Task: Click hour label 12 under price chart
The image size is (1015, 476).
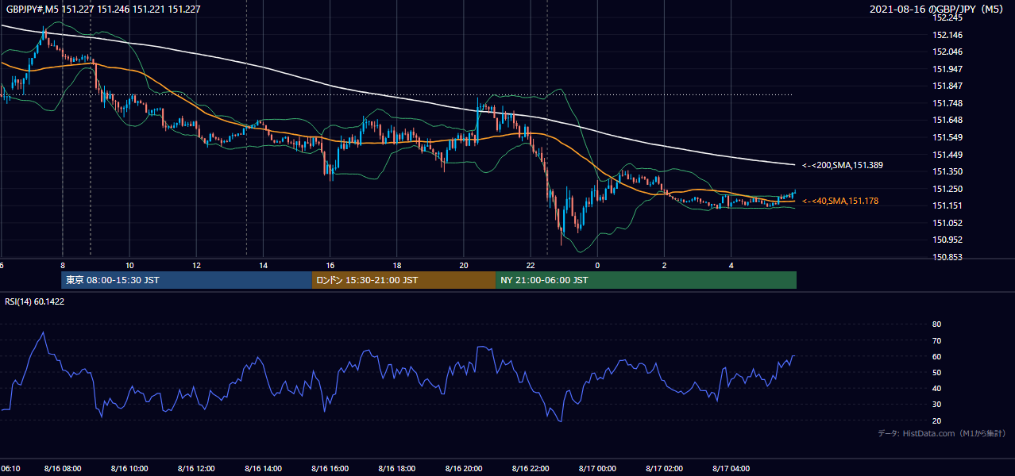Action: coord(196,265)
